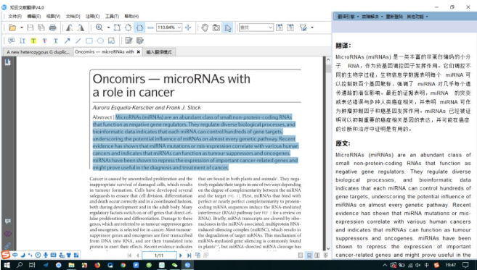This screenshot has width=477, height=270.
Task: Click the search text combo box
Action: pyautogui.click(x=256, y=28)
